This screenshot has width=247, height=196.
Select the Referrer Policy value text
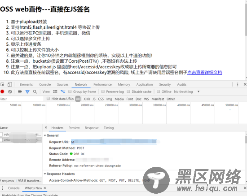(x=97, y=166)
